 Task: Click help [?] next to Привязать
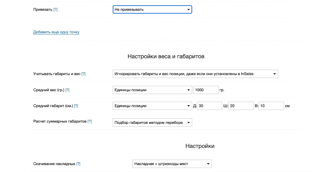[55, 10]
